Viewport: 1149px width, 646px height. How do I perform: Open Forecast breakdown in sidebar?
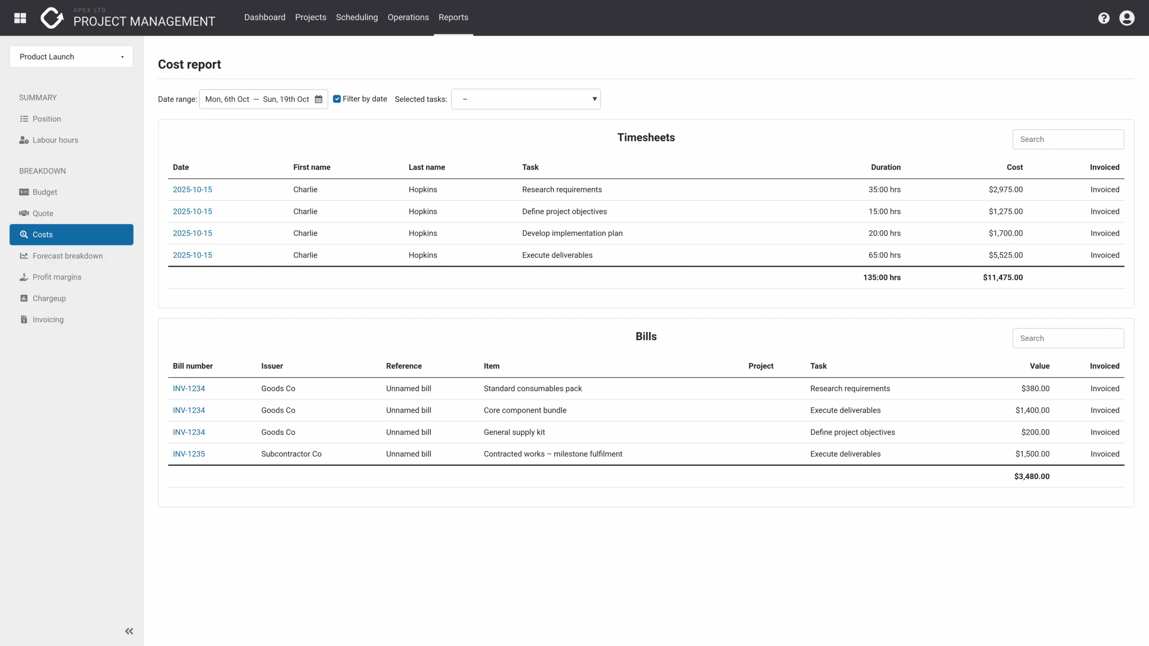(67, 256)
